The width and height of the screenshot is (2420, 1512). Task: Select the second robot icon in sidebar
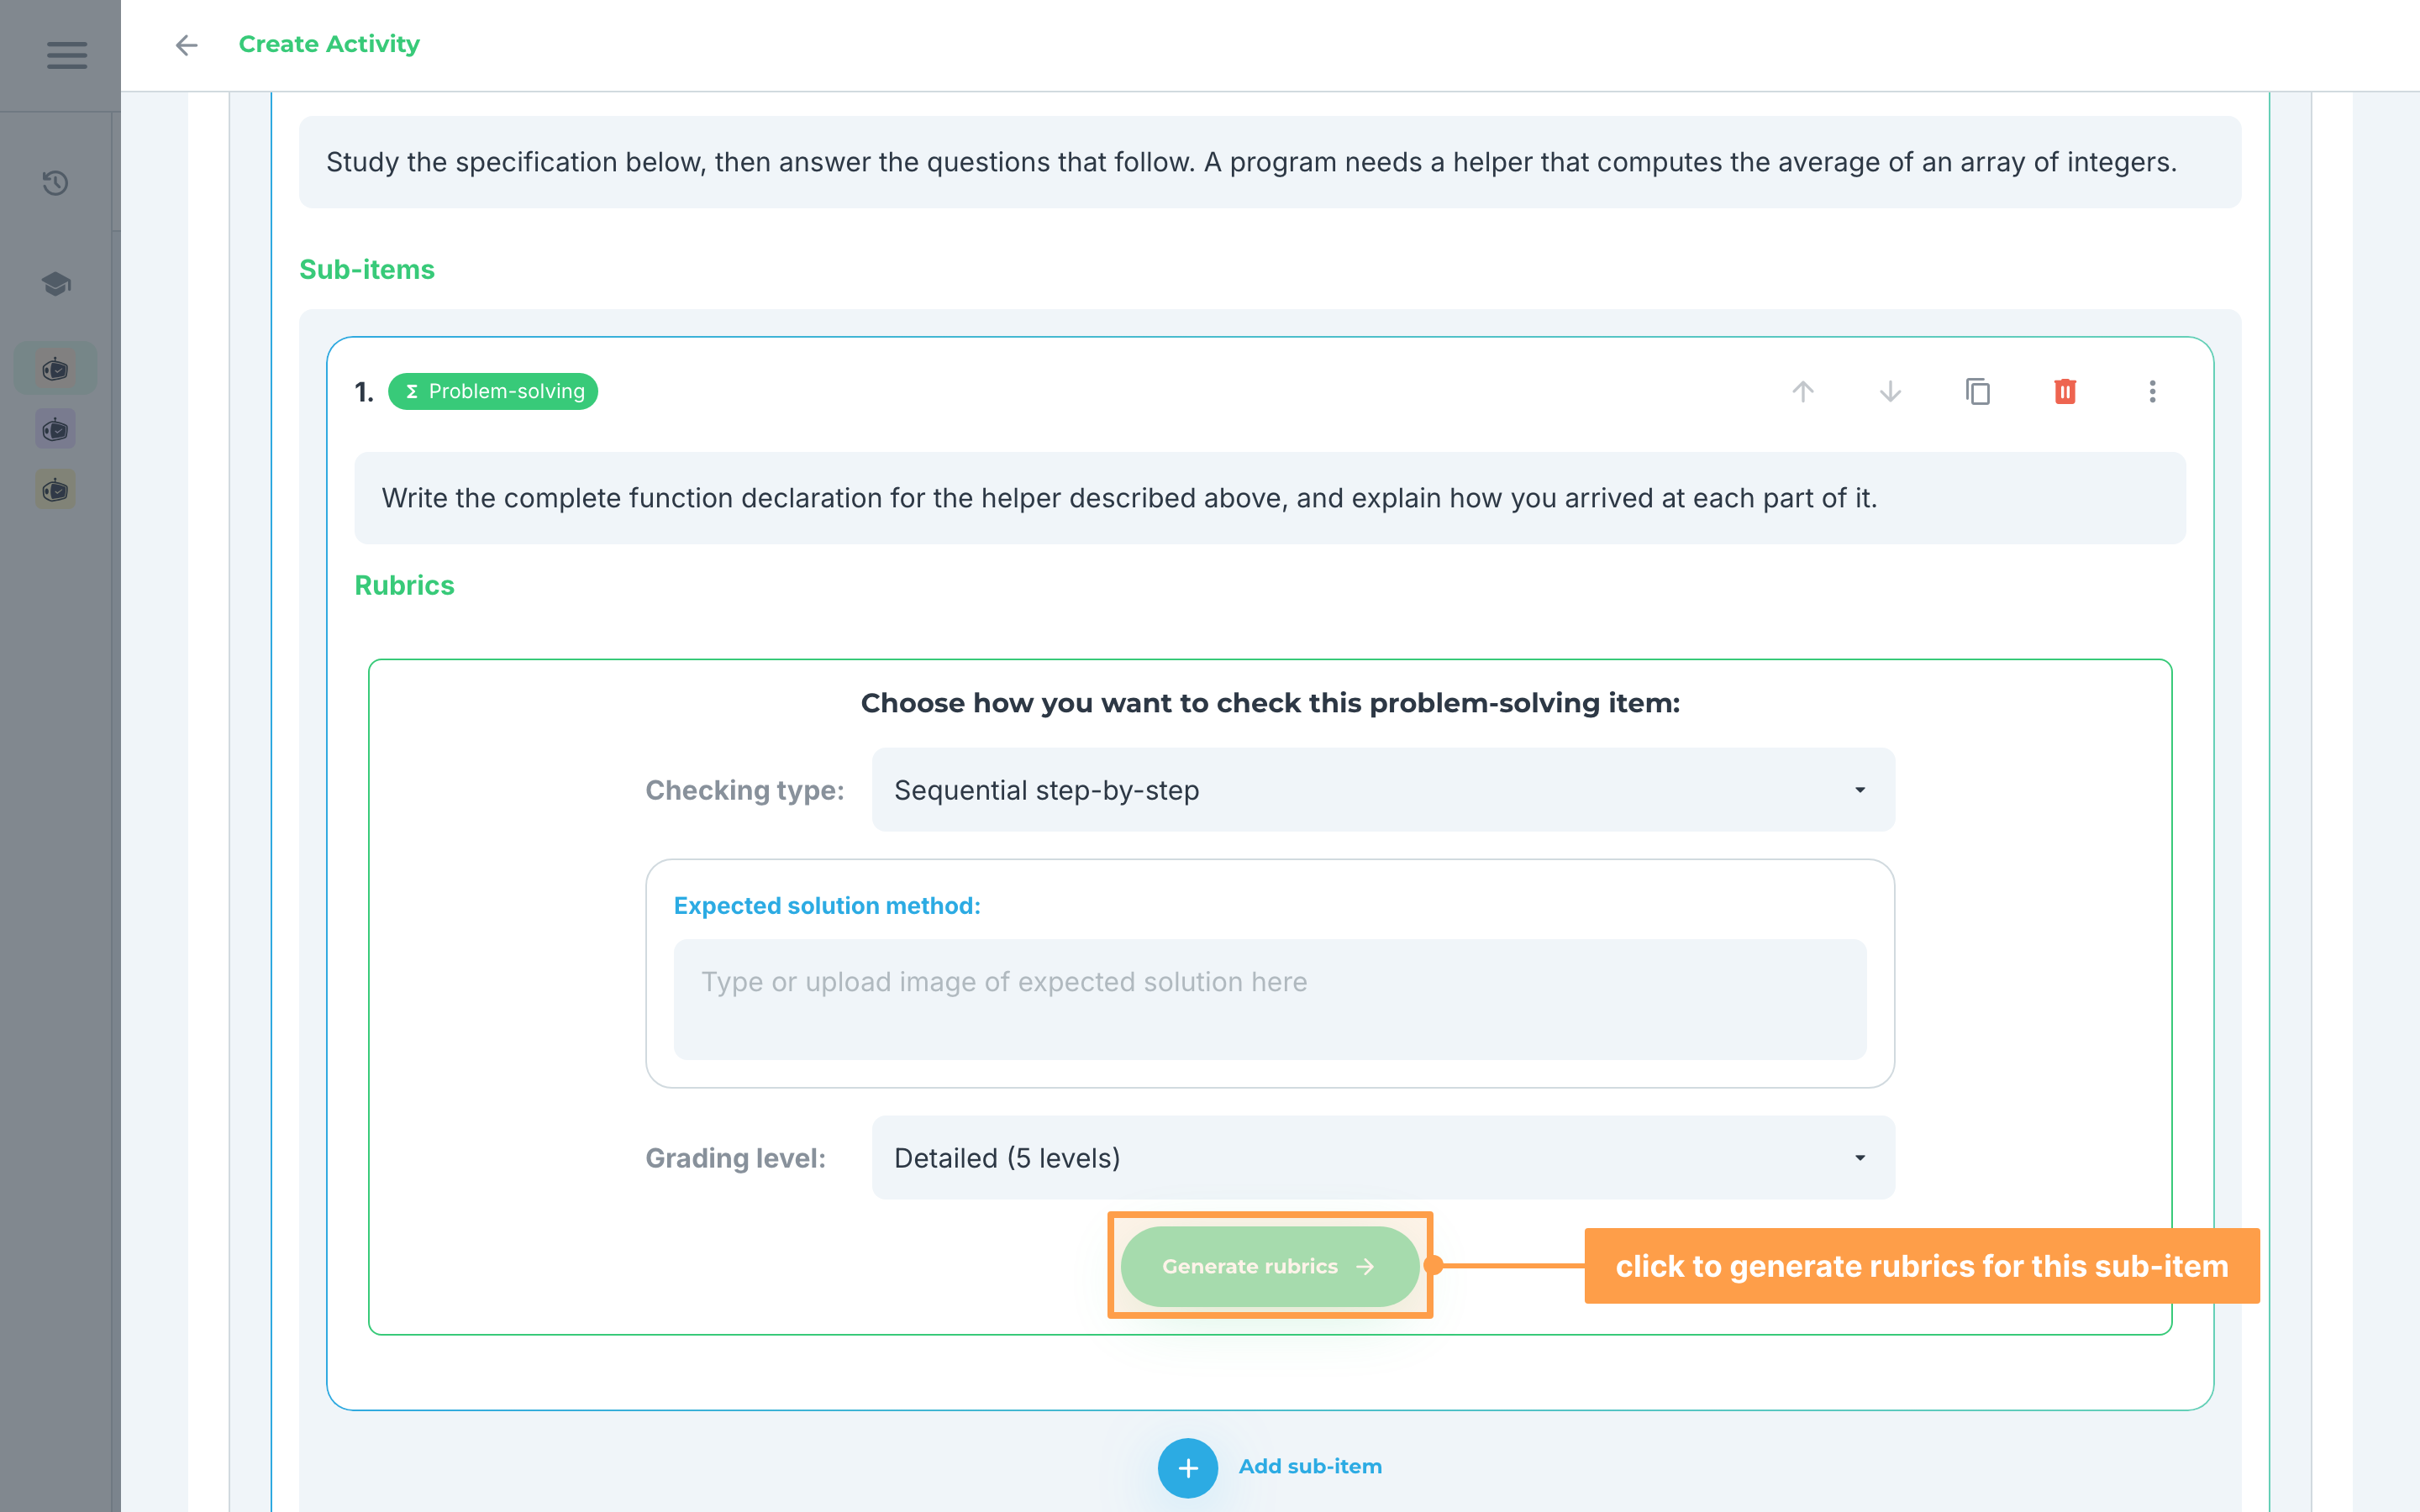tap(55, 430)
